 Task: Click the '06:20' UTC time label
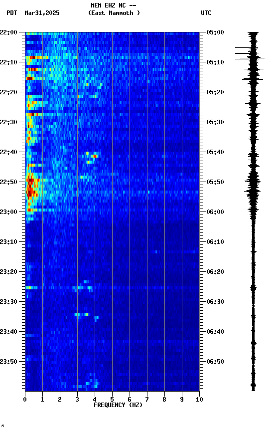tap(215, 272)
